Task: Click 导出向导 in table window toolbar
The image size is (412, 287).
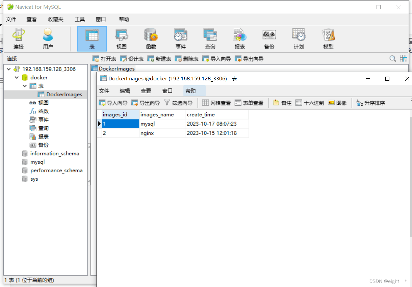Action: pos(146,103)
